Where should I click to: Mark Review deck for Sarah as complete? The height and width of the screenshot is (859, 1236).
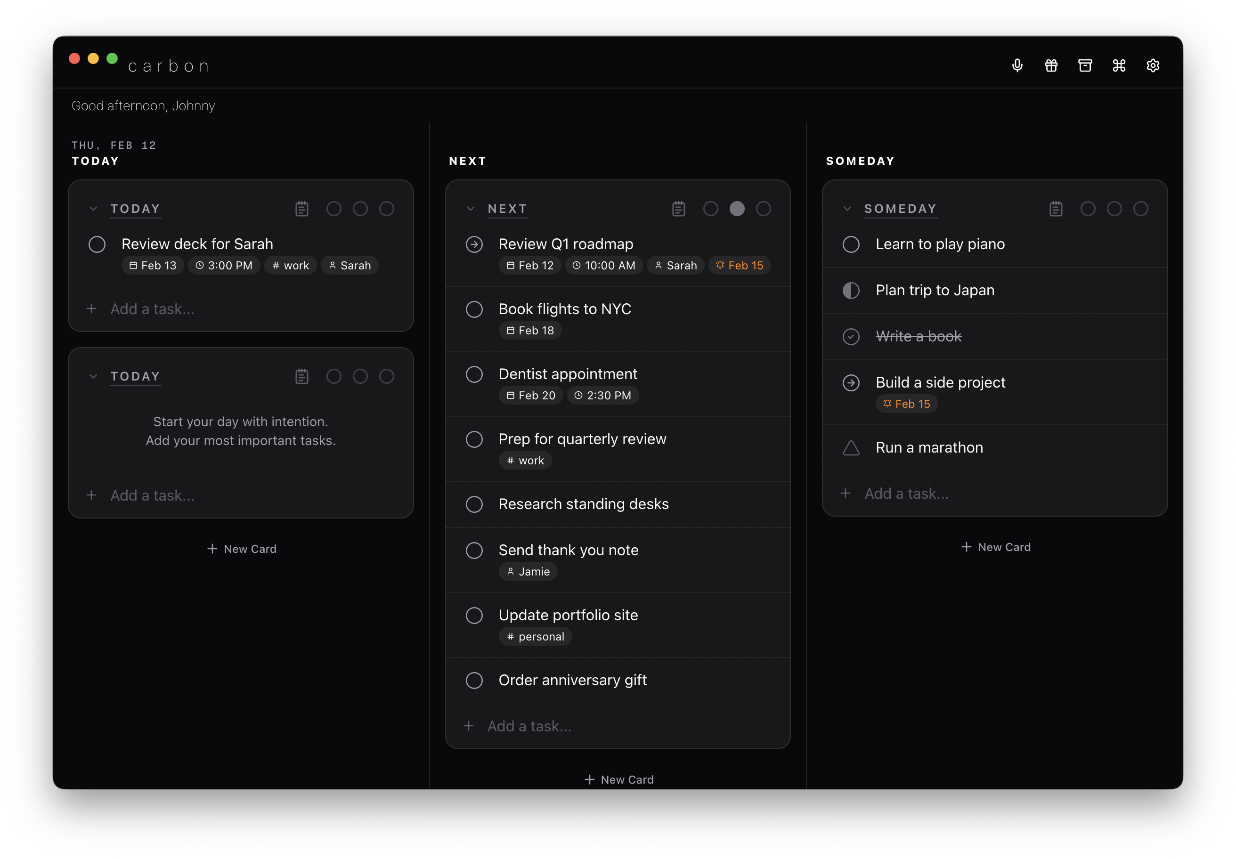(97, 244)
